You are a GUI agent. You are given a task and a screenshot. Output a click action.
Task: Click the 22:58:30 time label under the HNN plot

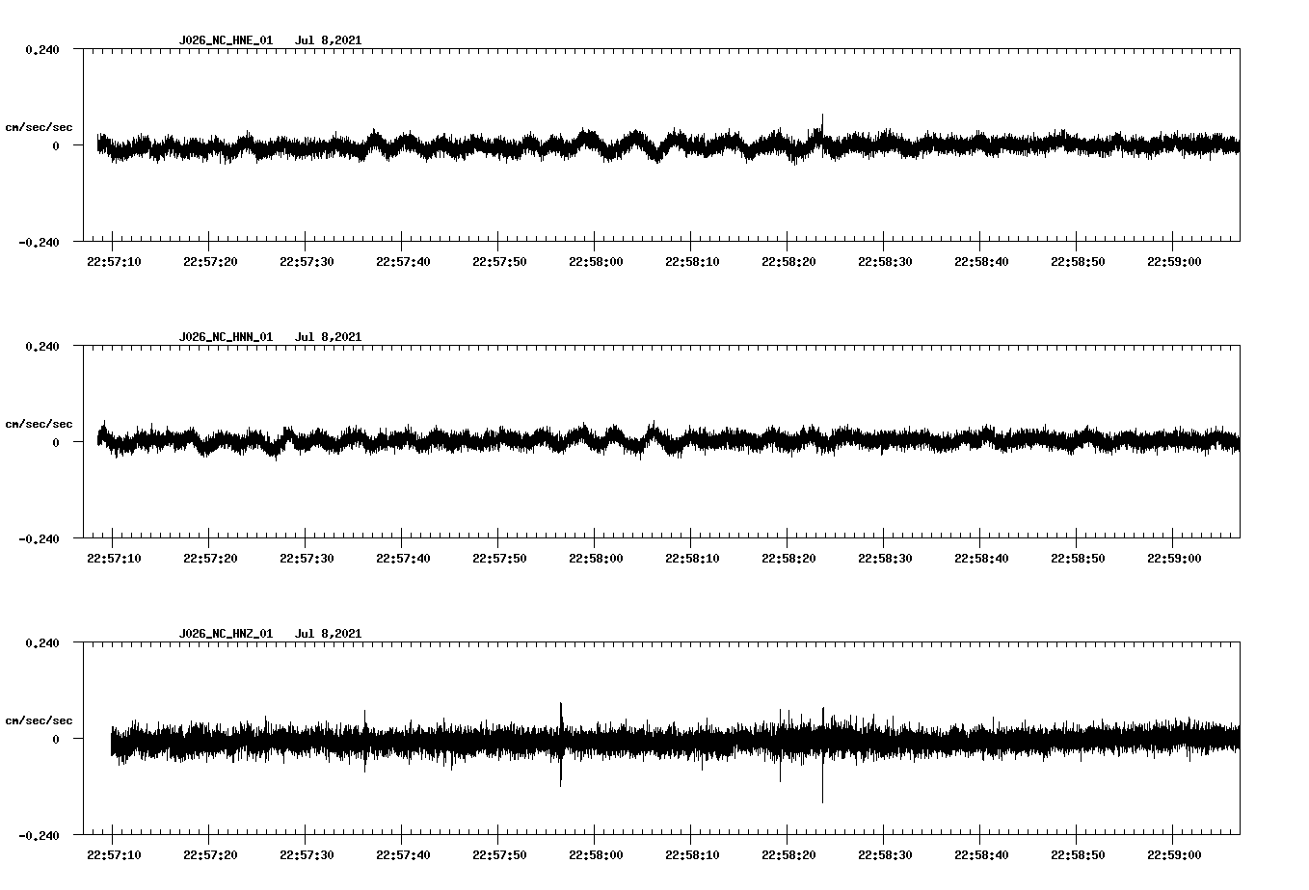(x=885, y=558)
